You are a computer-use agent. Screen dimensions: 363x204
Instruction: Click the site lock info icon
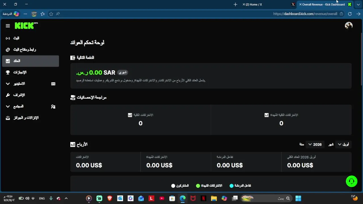341,14
